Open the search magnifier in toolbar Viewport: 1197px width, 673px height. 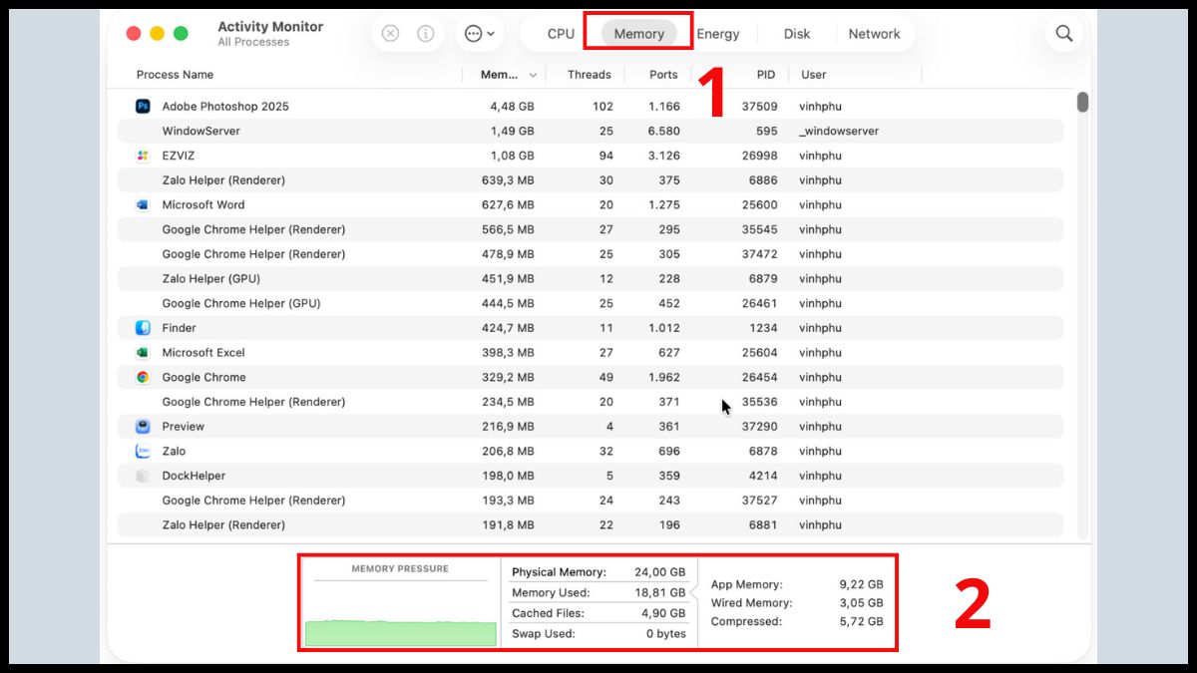click(1064, 34)
